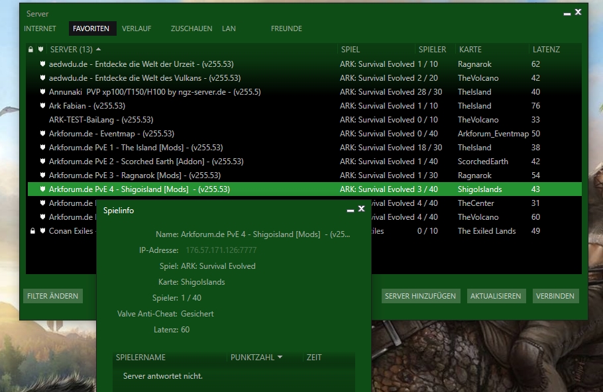The height and width of the screenshot is (392, 603).
Task: Click Spieler value 1 / 40 in Spielinfo
Action: pos(191,297)
